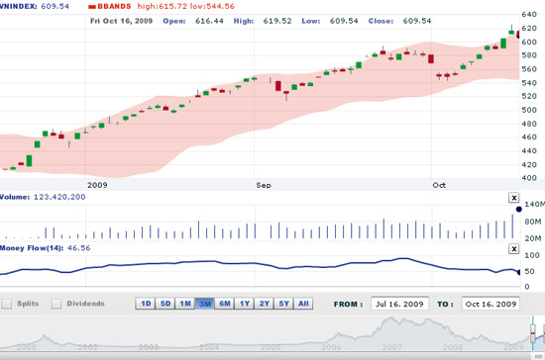Click 2005 in the history overview

pos(271,347)
